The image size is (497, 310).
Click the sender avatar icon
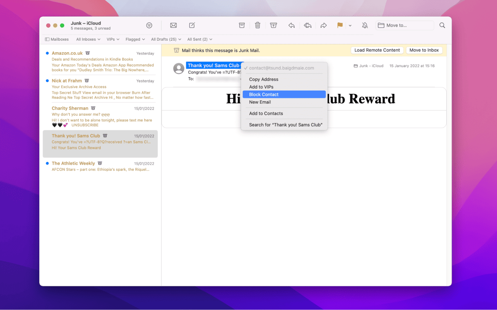coord(179,68)
